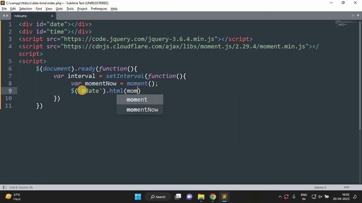This screenshot has width=362, height=203.
Task: Click the new tab plus icon
Action: pyautogui.click(x=353, y=16)
